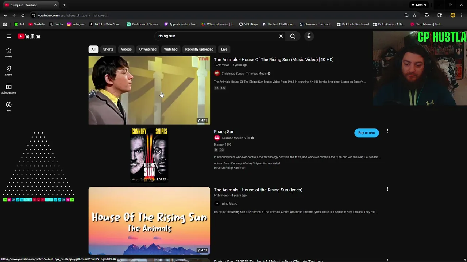Open Subscriptions in the sidebar
The width and height of the screenshot is (467, 262).
tap(9, 89)
